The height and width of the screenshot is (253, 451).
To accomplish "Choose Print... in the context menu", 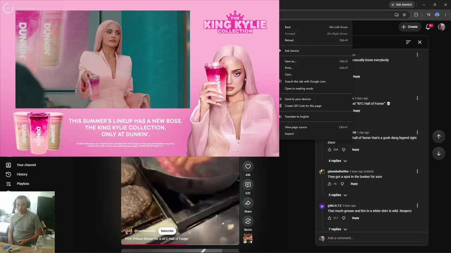I will point(316,68).
